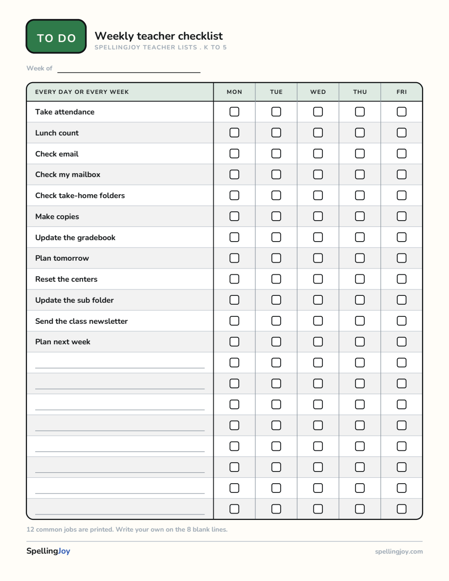Mark Check email done on Wednesday
This screenshot has width=449, height=581.
(x=318, y=154)
